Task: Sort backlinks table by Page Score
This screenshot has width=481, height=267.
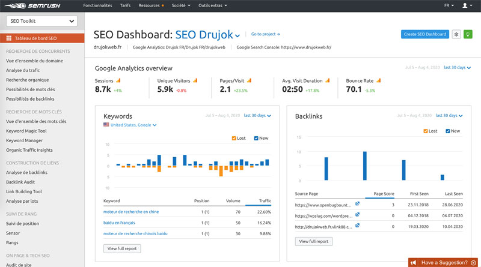Action: pos(384,194)
